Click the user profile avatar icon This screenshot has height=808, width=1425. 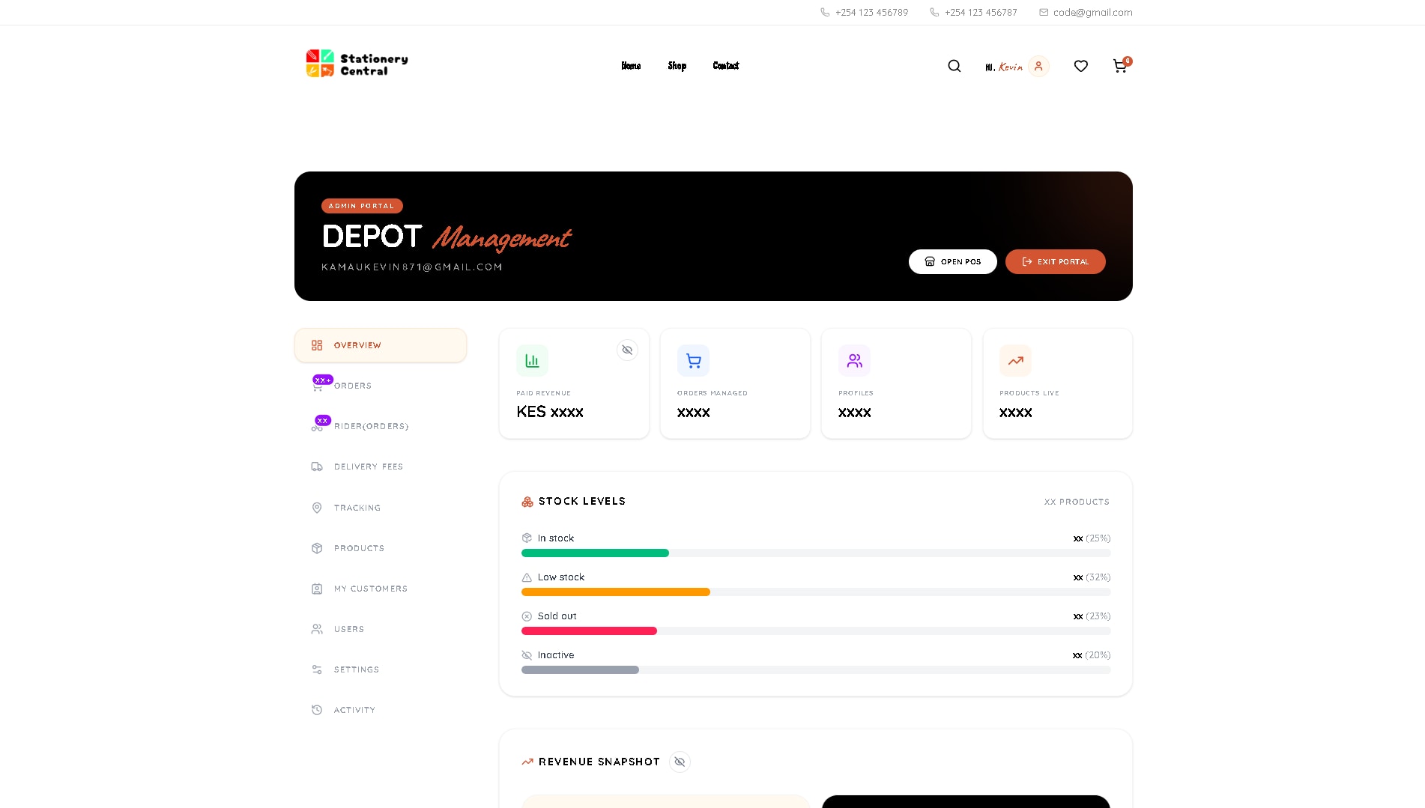point(1038,66)
